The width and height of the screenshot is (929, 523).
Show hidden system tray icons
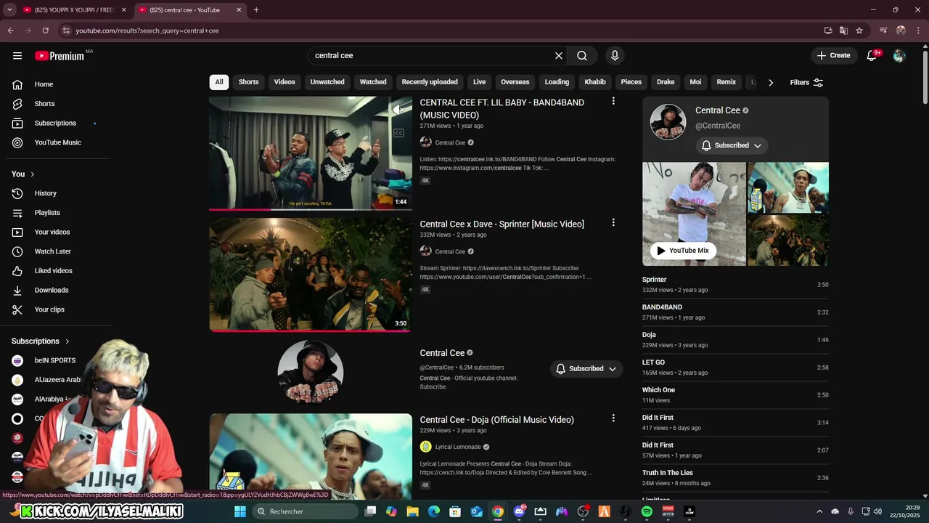[x=819, y=511]
